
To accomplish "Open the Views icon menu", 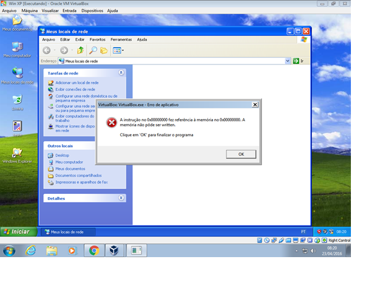I will click(118, 50).
